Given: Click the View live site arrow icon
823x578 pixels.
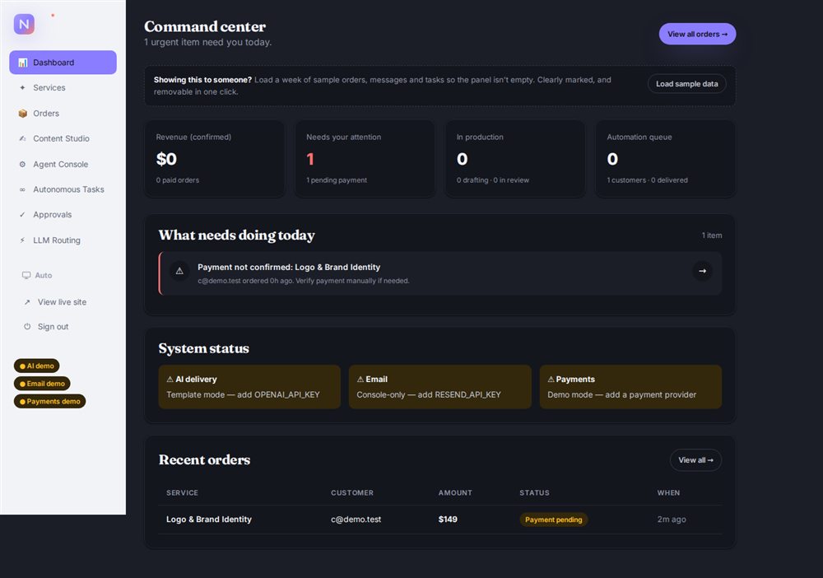Looking at the screenshot, I should (27, 302).
